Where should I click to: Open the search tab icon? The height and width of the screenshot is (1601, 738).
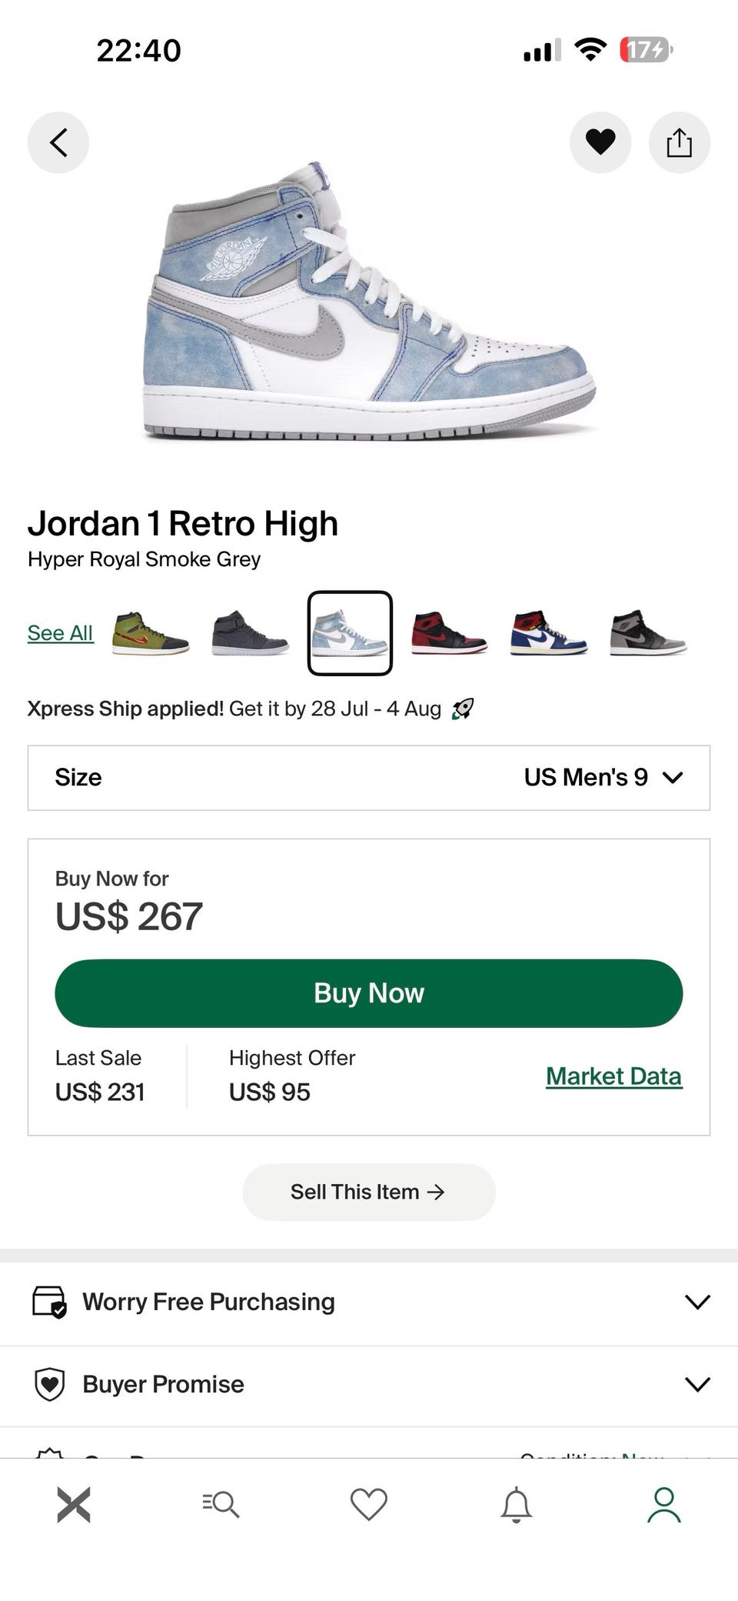(x=221, y=1505)
